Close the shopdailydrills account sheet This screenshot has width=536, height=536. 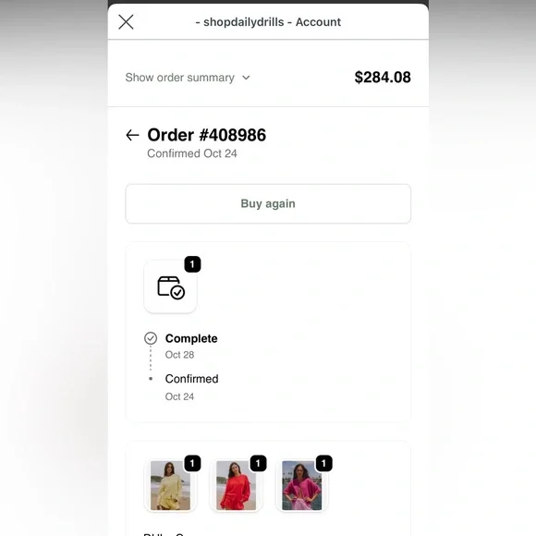coord(126,22)
